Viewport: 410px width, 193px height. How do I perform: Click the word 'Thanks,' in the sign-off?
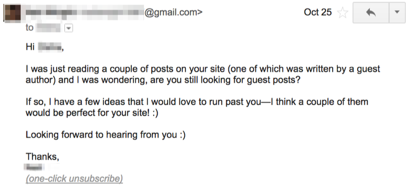[x=42, y=157]
